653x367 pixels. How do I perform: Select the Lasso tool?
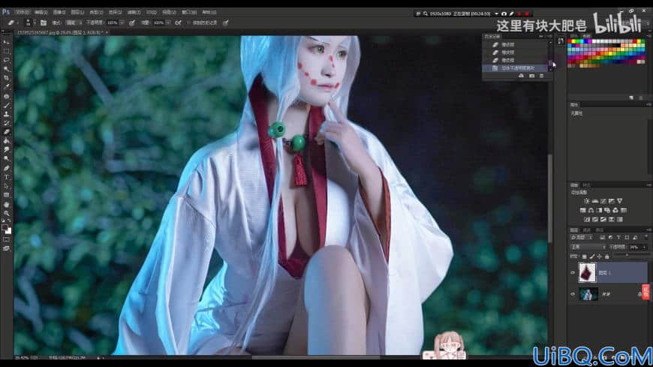pos(6,60)
